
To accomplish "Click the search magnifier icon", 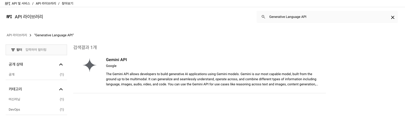I will point(263,17).
